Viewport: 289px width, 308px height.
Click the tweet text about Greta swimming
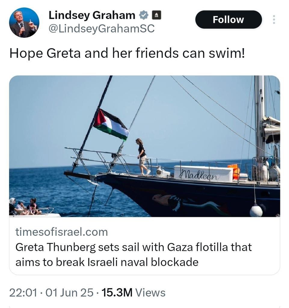click(127, 53)
